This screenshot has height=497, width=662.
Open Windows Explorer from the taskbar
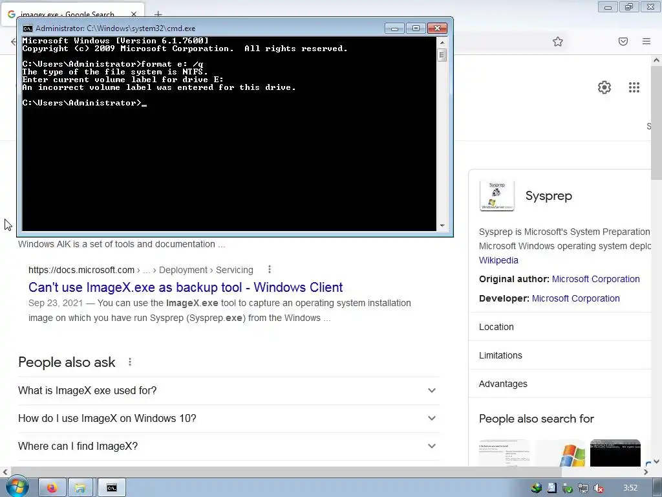coord(80,488)
